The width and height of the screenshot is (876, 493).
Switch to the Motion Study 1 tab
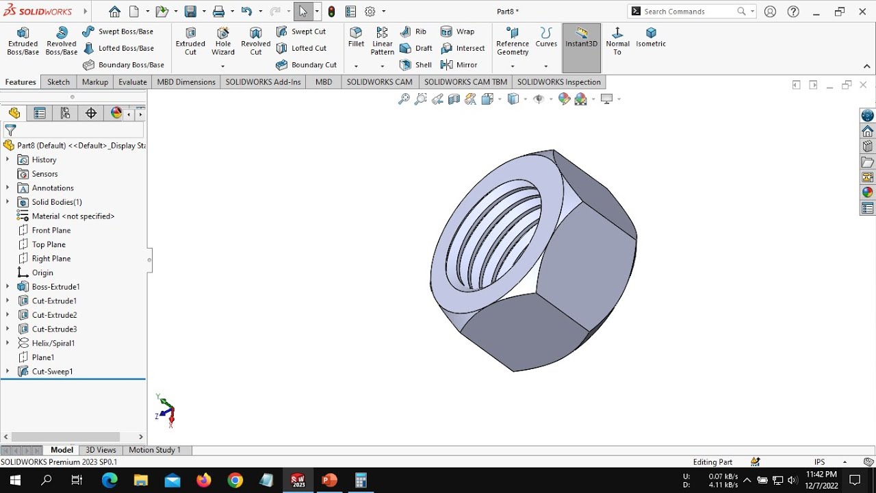(155, 450)
